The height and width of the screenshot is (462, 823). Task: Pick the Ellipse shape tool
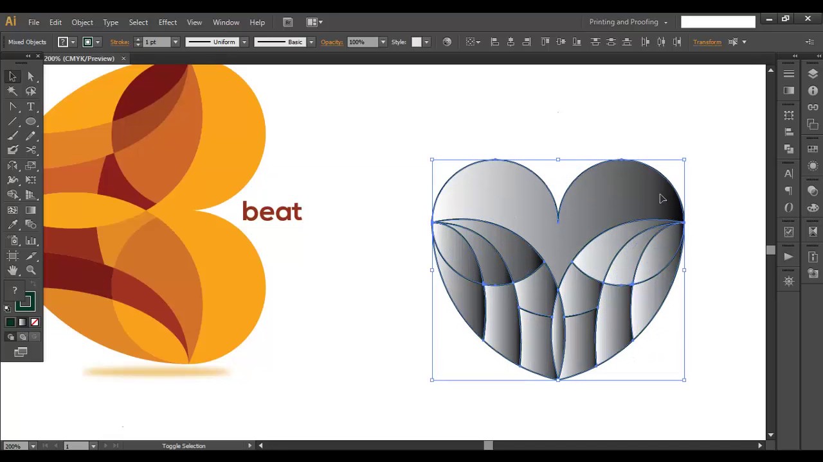[x=31, y=121]
